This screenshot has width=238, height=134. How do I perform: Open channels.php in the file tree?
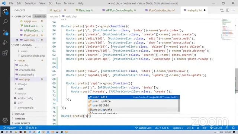click(x=27, y=70)
